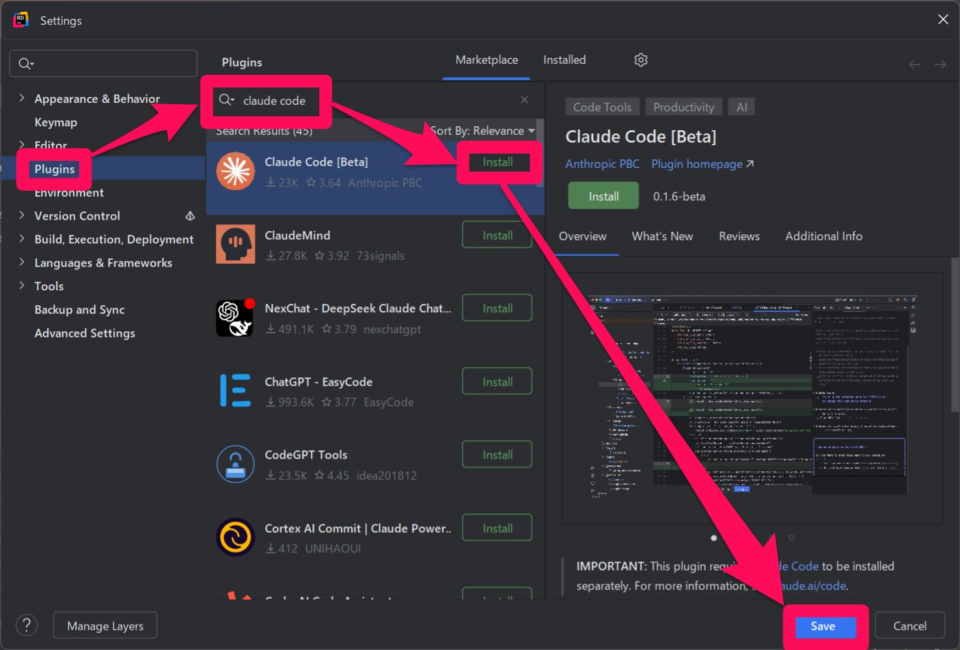
Task: Click the ClaudeMind plugin icon
Action: point(235,244)
